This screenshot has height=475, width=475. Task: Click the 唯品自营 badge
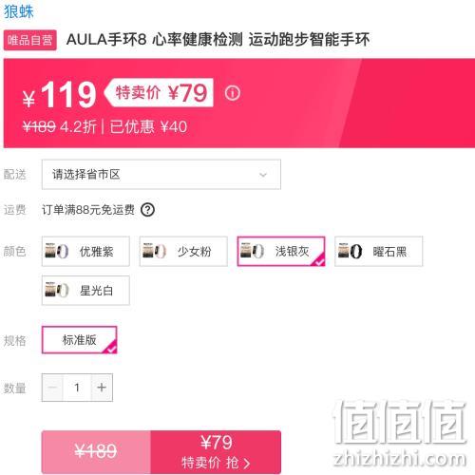click(x=30, y=40)
